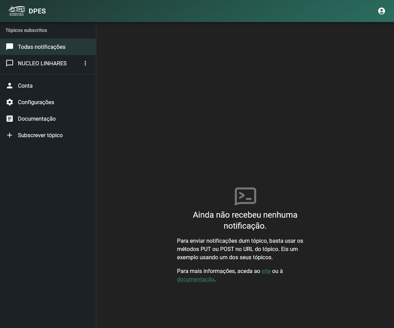Image resolution: width=394 pixels, height=328 pixels.
Task: Click the person icon beside Conta
Action: [x=10, y=86]
